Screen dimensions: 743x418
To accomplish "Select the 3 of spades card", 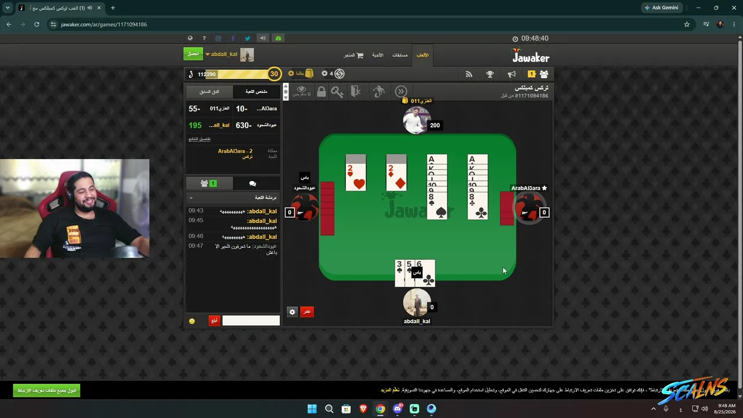I will pos(399,273).
